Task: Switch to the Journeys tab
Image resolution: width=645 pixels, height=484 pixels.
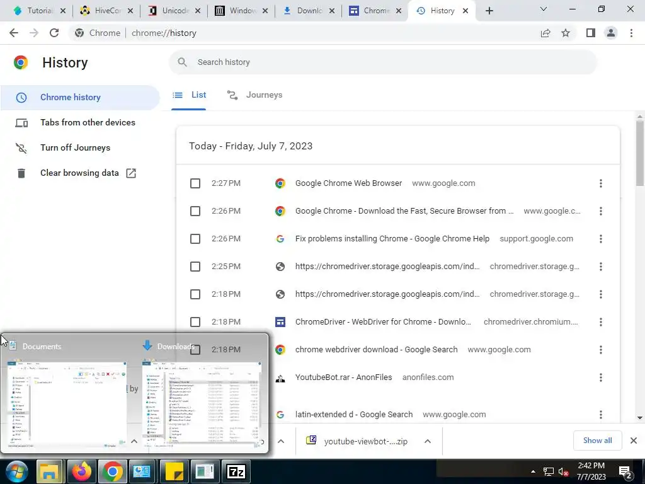Action: coord(254,95)
